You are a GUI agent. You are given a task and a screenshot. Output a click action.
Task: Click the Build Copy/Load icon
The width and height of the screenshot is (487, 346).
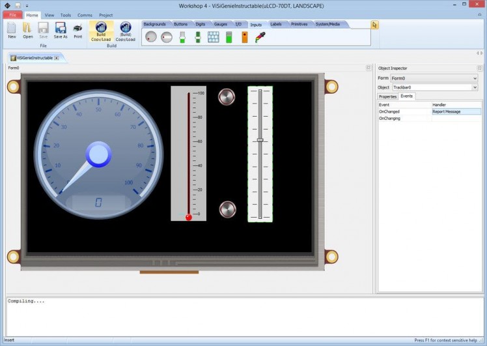pos(101,30)
